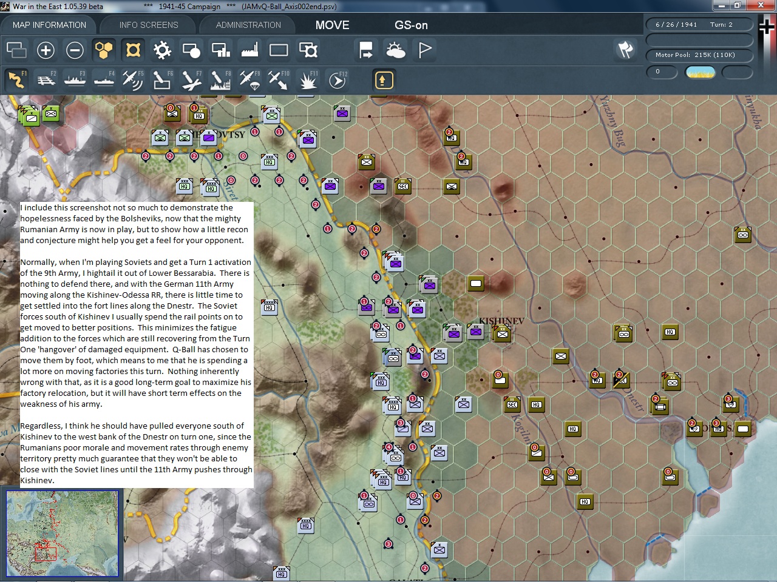Click the German cross side indicator
777x582 pixels.
(x=767, y=25)
